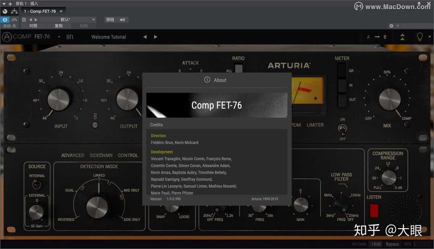The image size is (434, 249).
Task: Click the VU meter display
Action: pos(307,91)
